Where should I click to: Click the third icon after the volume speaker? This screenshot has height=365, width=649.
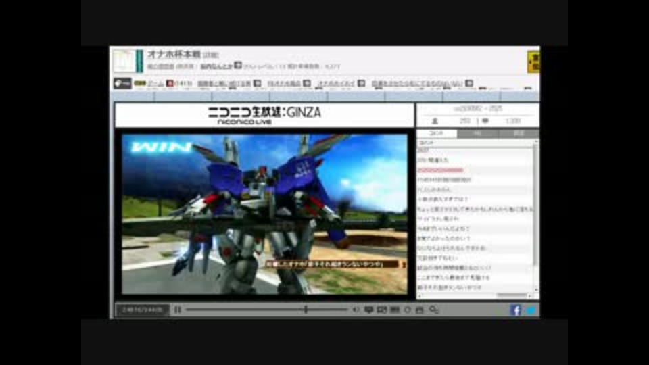394,310
